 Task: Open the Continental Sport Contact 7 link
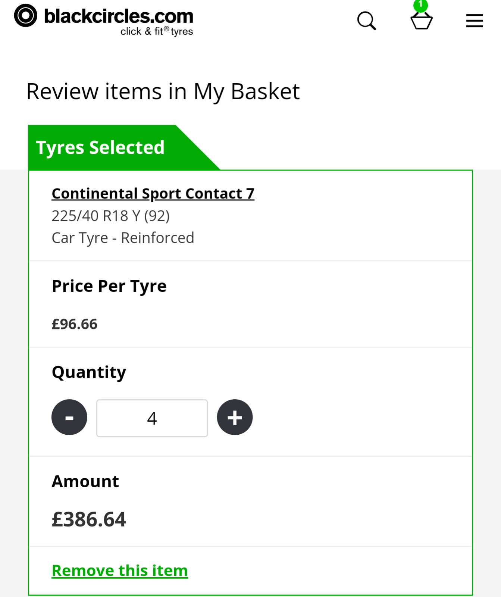click(153, 194)
